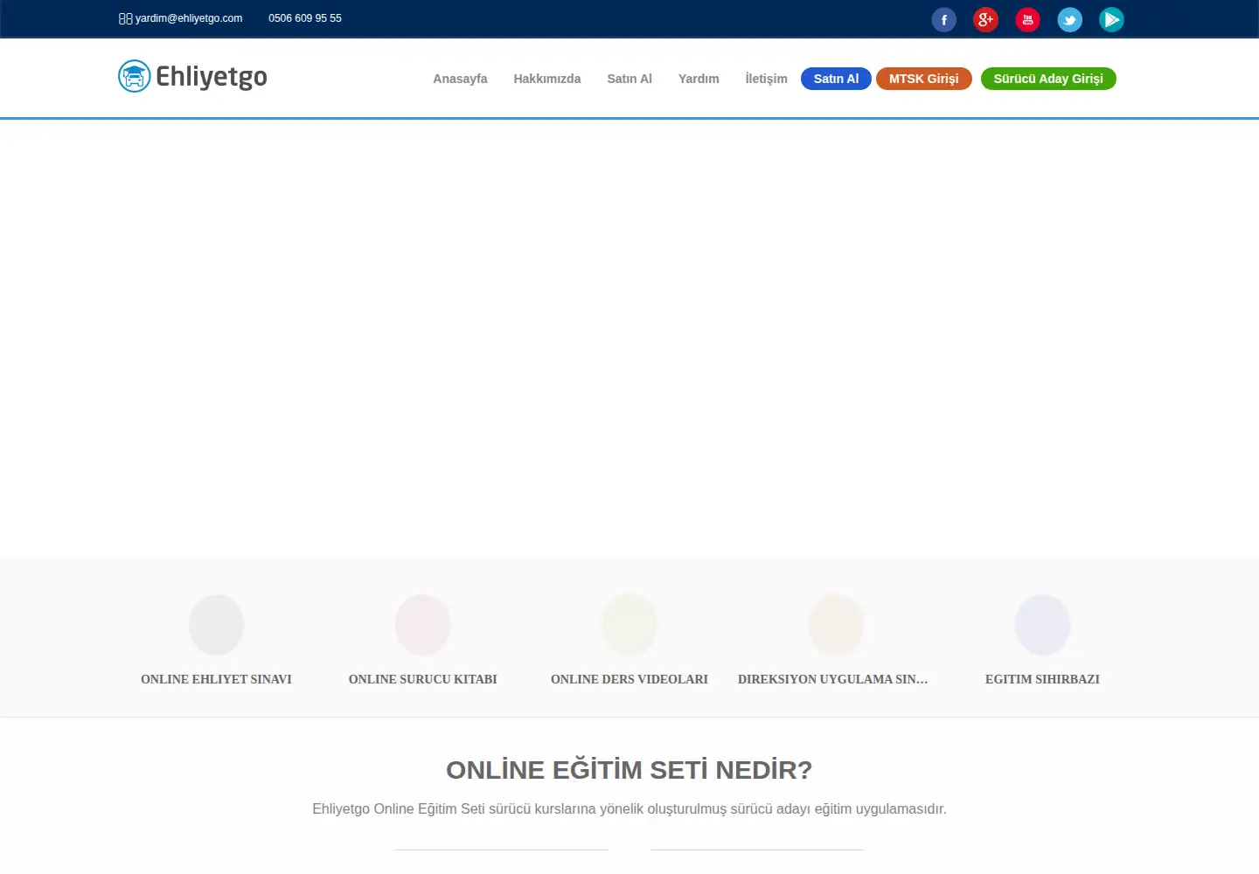Click the Ehliyetgo Online Eğitim Seti description text

point(629,809)
